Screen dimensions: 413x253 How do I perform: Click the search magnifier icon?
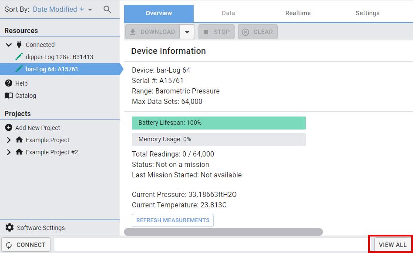(107, 9)
